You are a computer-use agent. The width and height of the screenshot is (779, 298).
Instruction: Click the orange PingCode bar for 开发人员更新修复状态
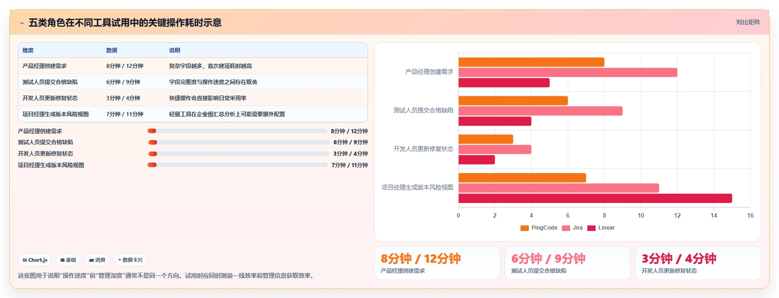pos(485,139)
